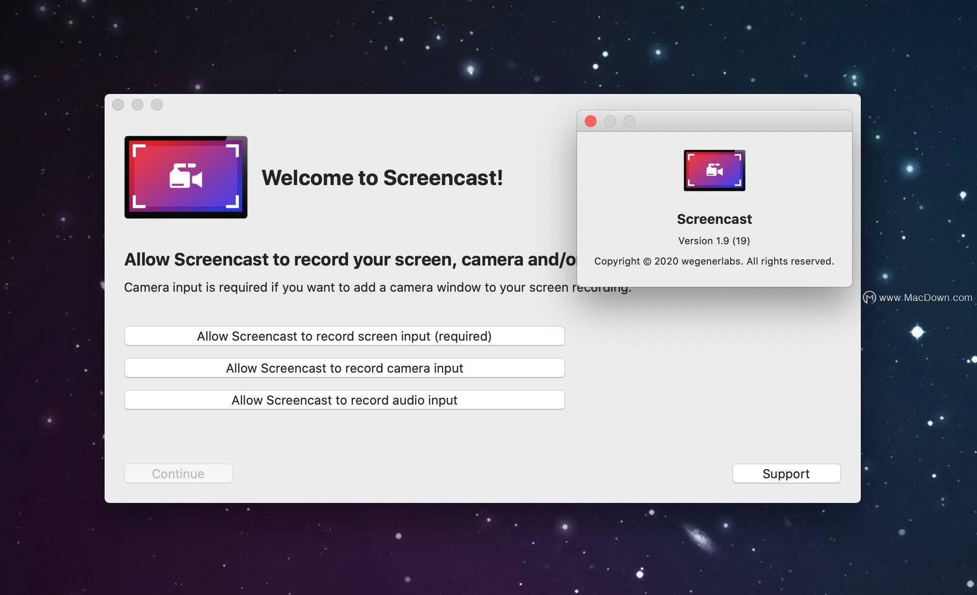Allow Screencast to record audio input
Screen dimensions: 977x595
(x=344, y=400)
